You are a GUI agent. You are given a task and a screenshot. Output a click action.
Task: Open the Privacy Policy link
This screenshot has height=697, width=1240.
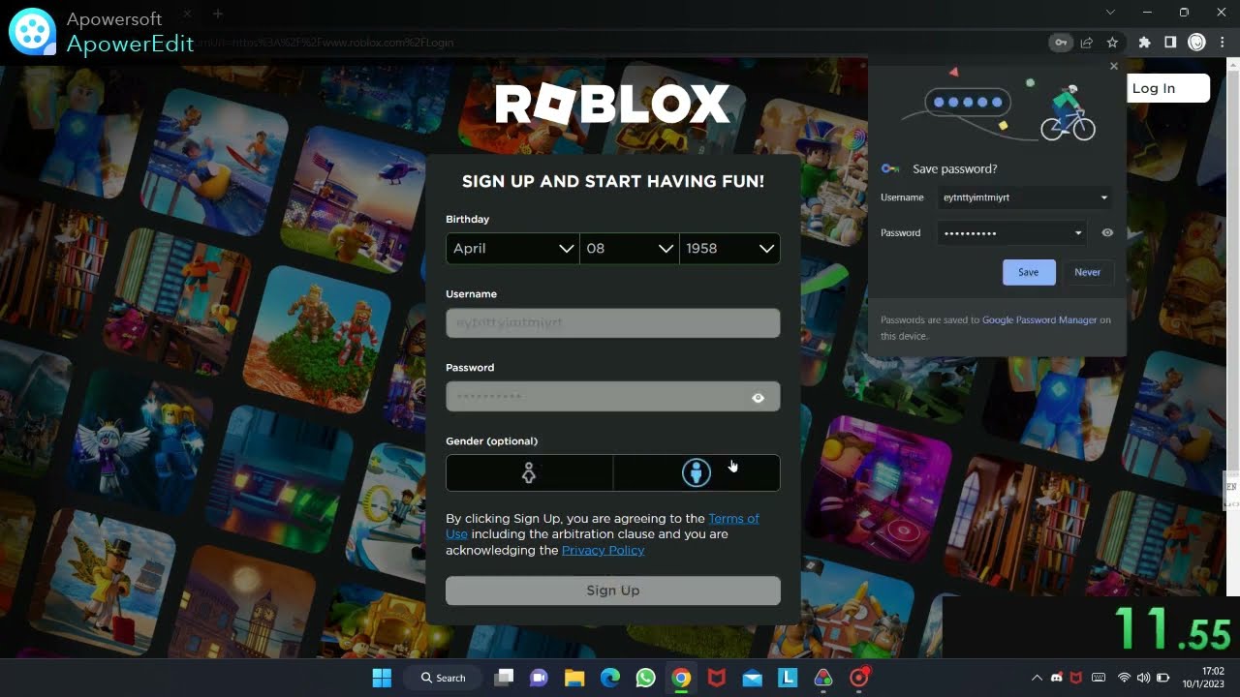point(603,550)
